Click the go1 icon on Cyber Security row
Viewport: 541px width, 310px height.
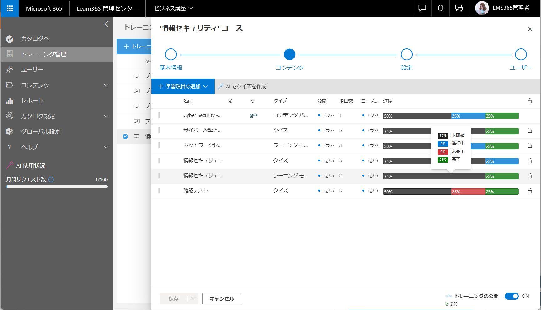(x=254, y=115)
